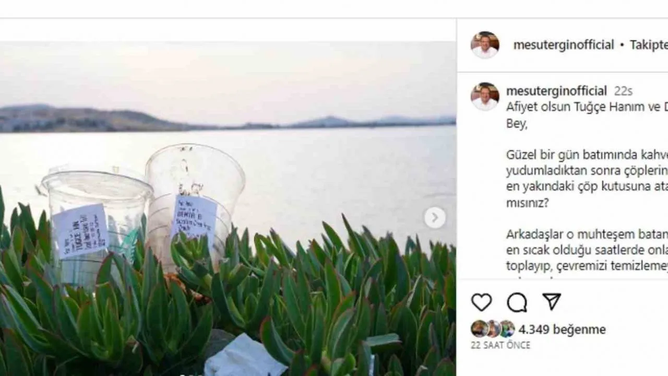The image size is (668, 376).
Task: Like the post with the heart icon
Action: pos(481,302)
